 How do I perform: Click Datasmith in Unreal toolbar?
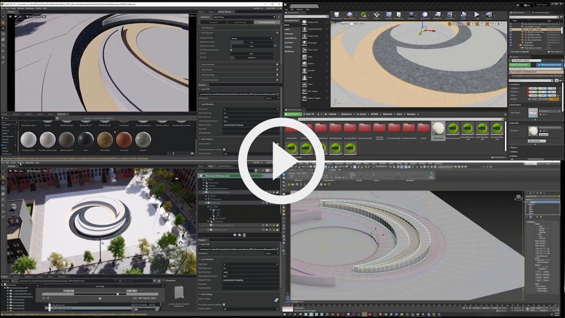click(x=425, y=16)
